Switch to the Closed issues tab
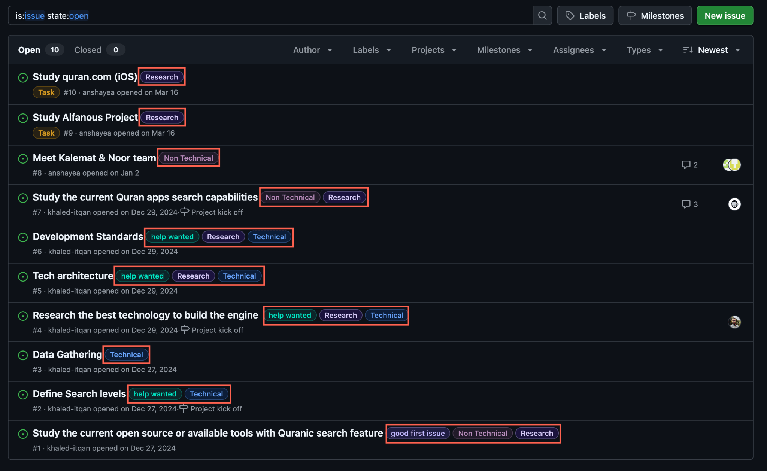Screen dimensions: 767x471 pyautogui.click(x=88, y=50)
